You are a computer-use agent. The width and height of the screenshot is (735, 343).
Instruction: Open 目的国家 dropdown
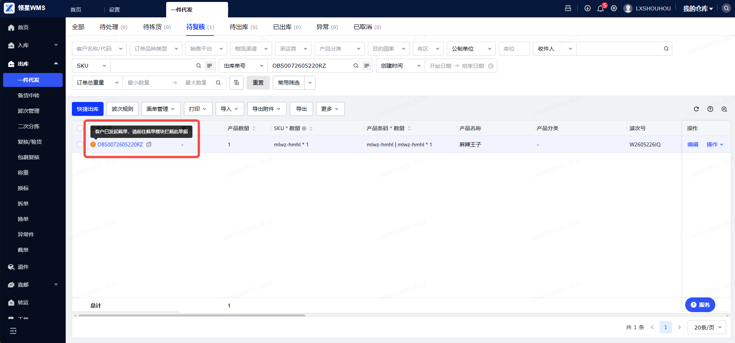[389, 49]
